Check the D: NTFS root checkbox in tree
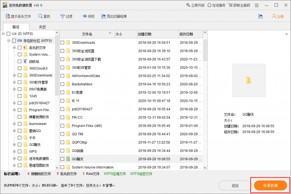Viewport: 291px width, 194px height. [x=8, y=33]
